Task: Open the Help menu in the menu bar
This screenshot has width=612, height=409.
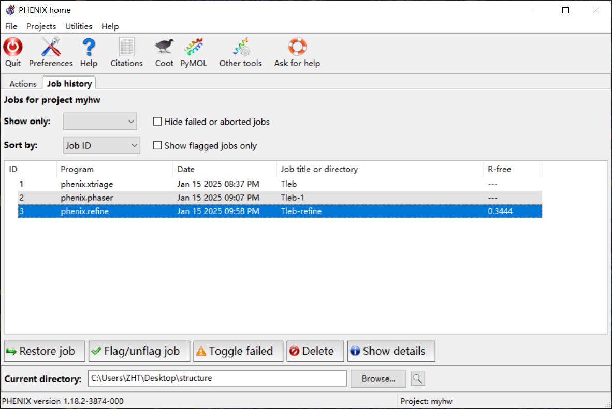Action: [x=110, y=26]
